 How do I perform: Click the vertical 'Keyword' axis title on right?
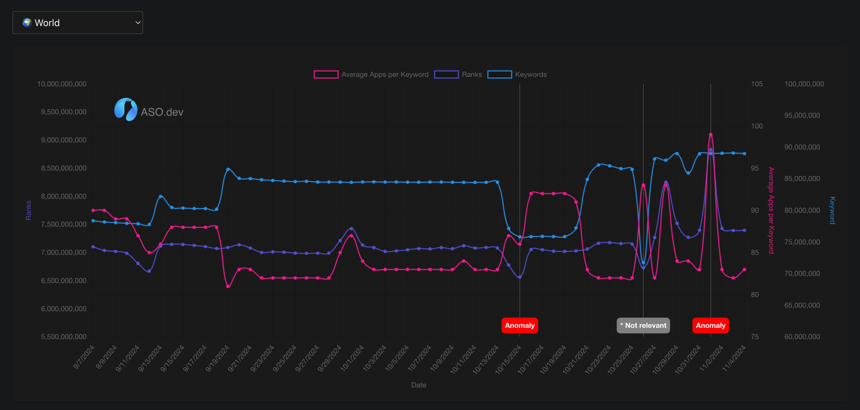[833, 211]
